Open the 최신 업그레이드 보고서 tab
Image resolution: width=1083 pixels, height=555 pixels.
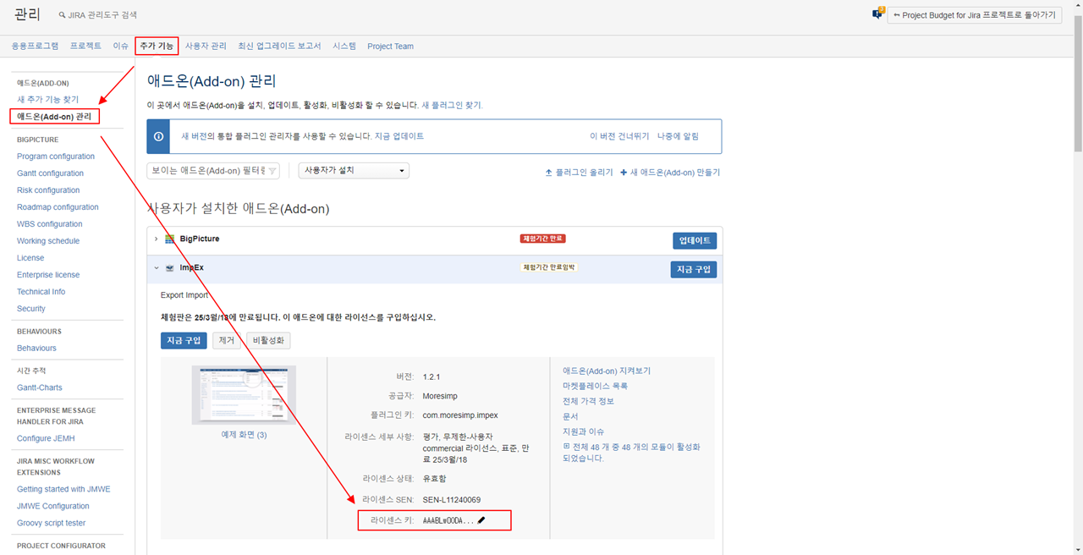coord(279,47)
